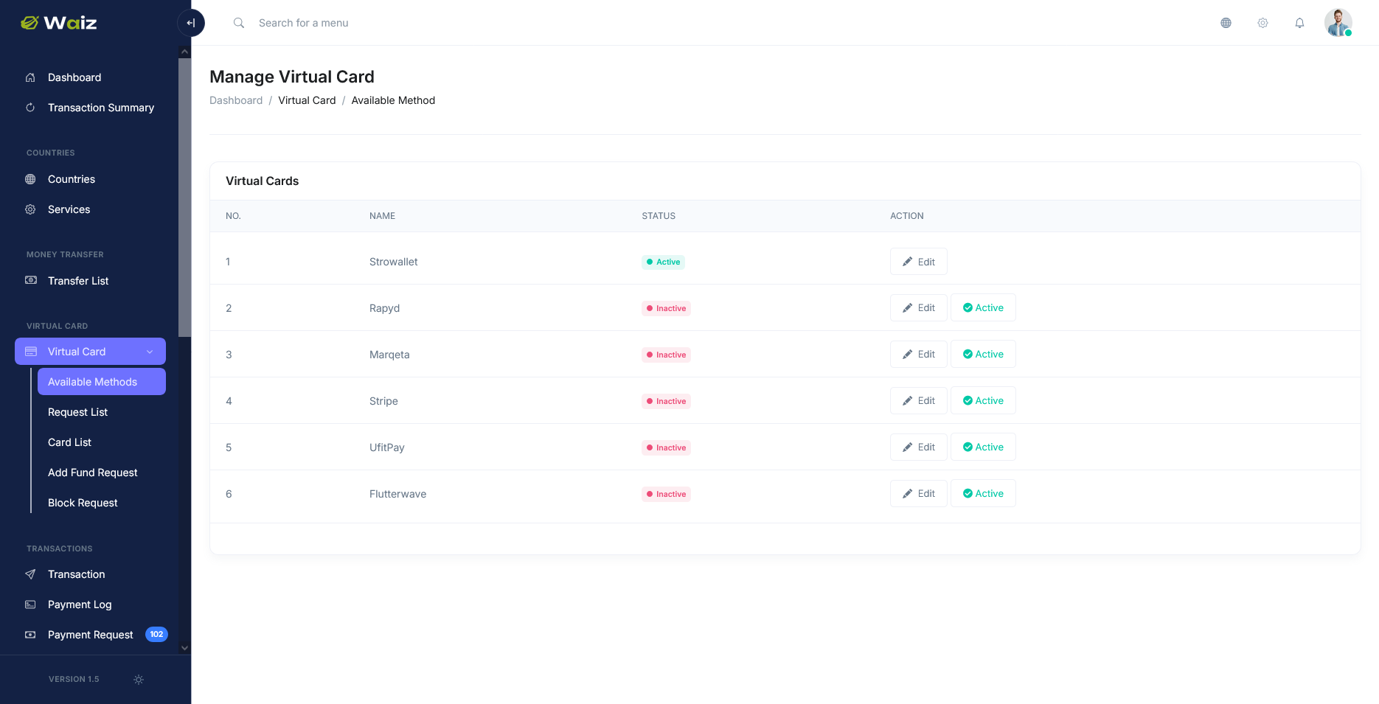Click the Transaction paper plane icon

pos(30,574)
